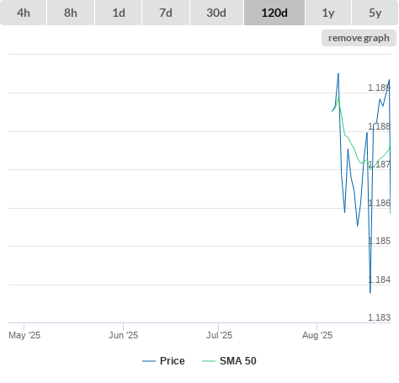
Task: Click the remove graph button
Action: tap(359, 38)
